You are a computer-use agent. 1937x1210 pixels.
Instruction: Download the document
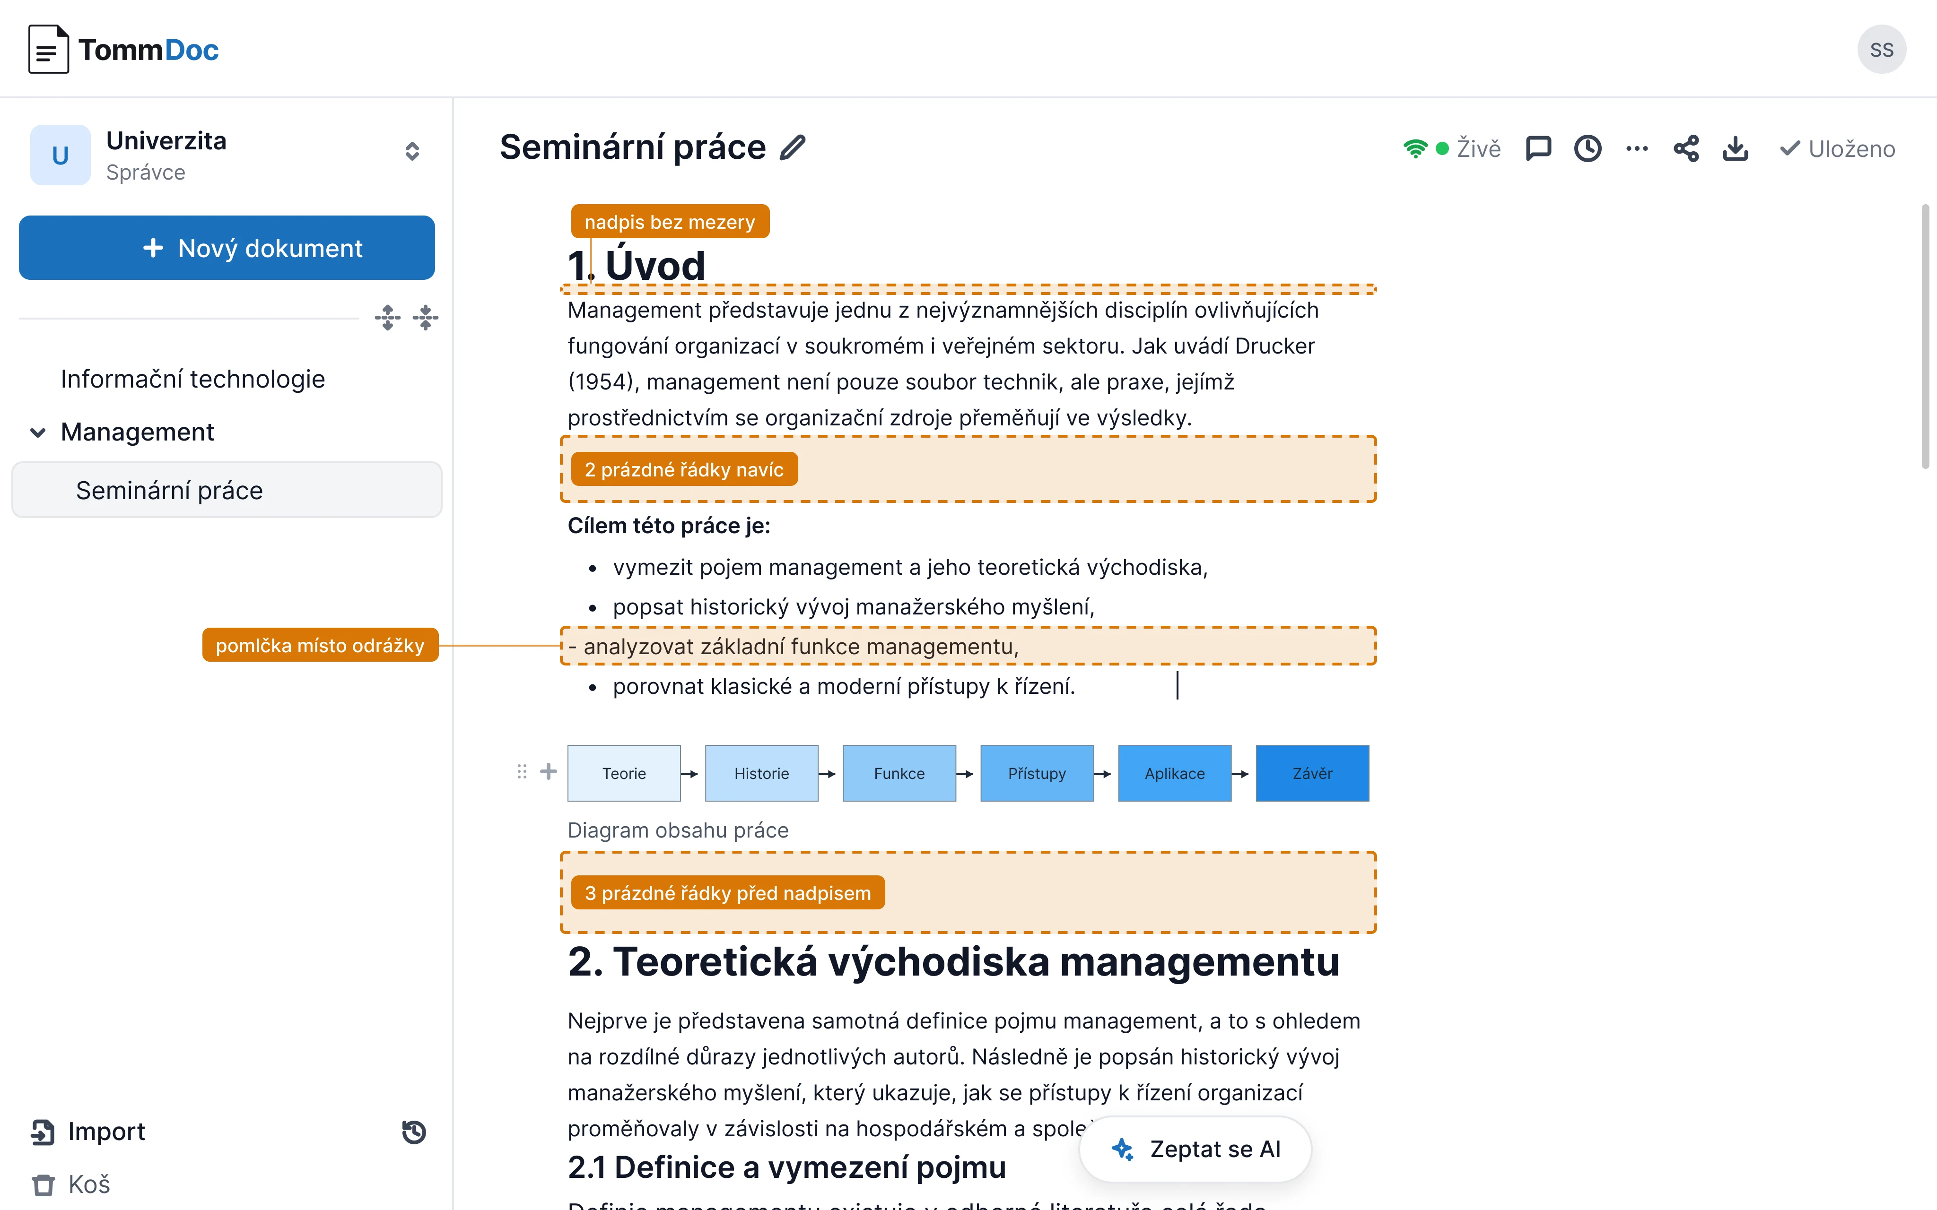1735,149
